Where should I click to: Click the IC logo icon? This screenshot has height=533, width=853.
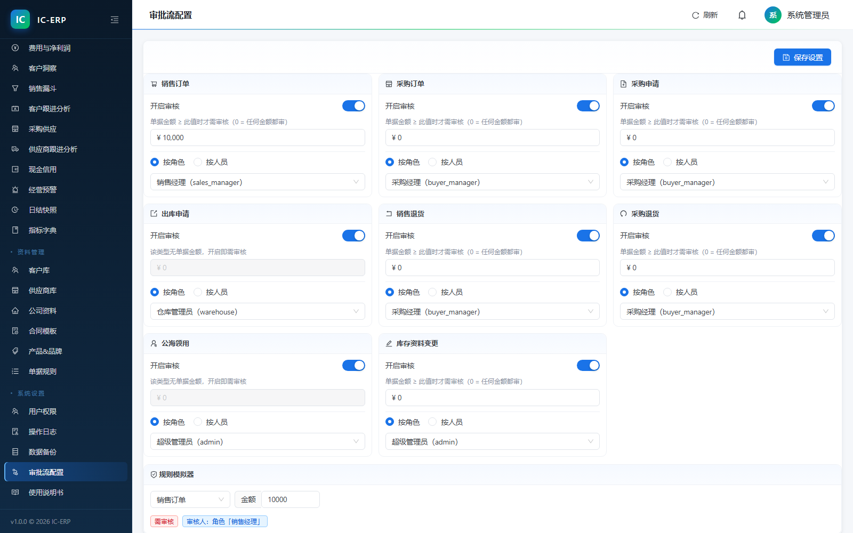click(x=20, y=20)
